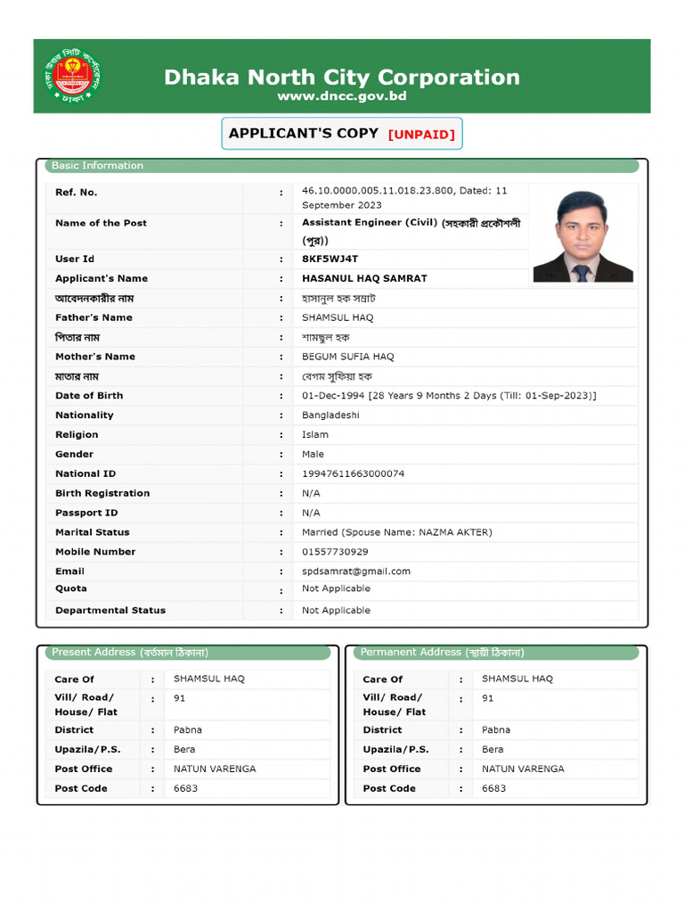Select the religion value Islam
684x913 pixels.
(315, 435)
